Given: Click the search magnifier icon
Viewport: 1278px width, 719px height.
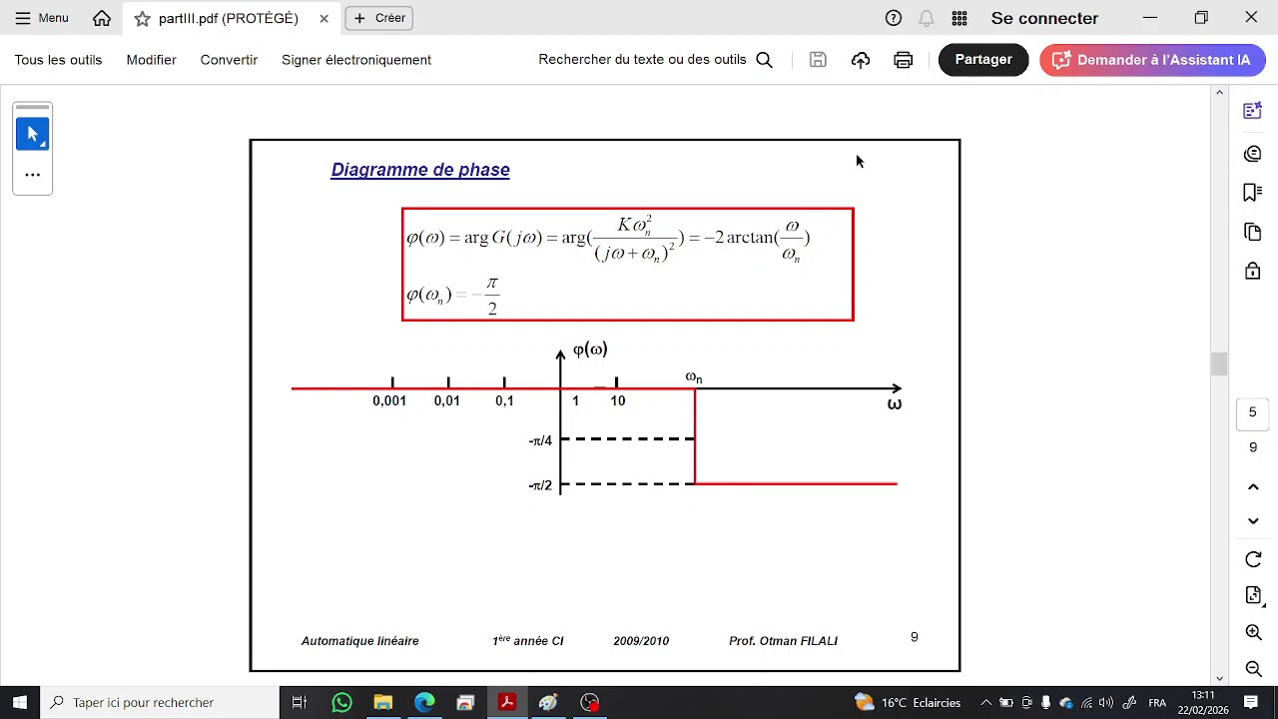Looking at the screenshot, I should coord(764,60).
